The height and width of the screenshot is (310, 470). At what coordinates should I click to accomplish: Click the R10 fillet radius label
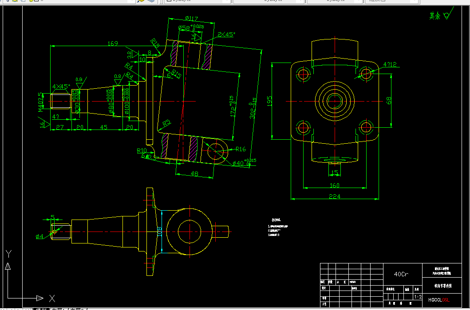tap(142, 150)
